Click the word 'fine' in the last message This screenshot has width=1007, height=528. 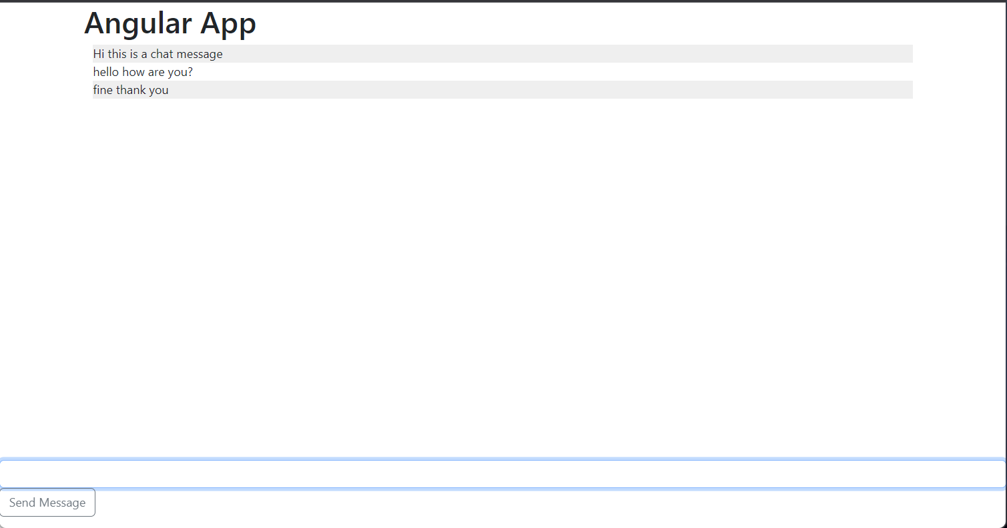click(x=103, y=90)
